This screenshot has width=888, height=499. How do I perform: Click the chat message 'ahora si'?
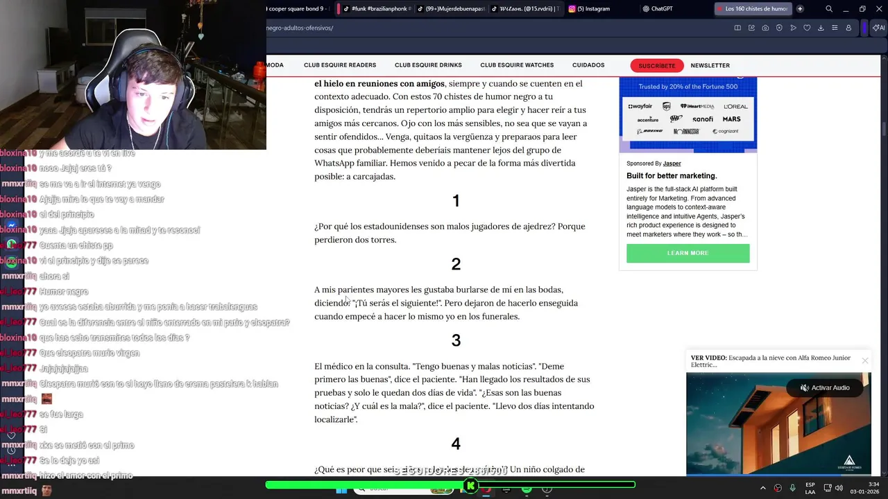coord(54,277)
